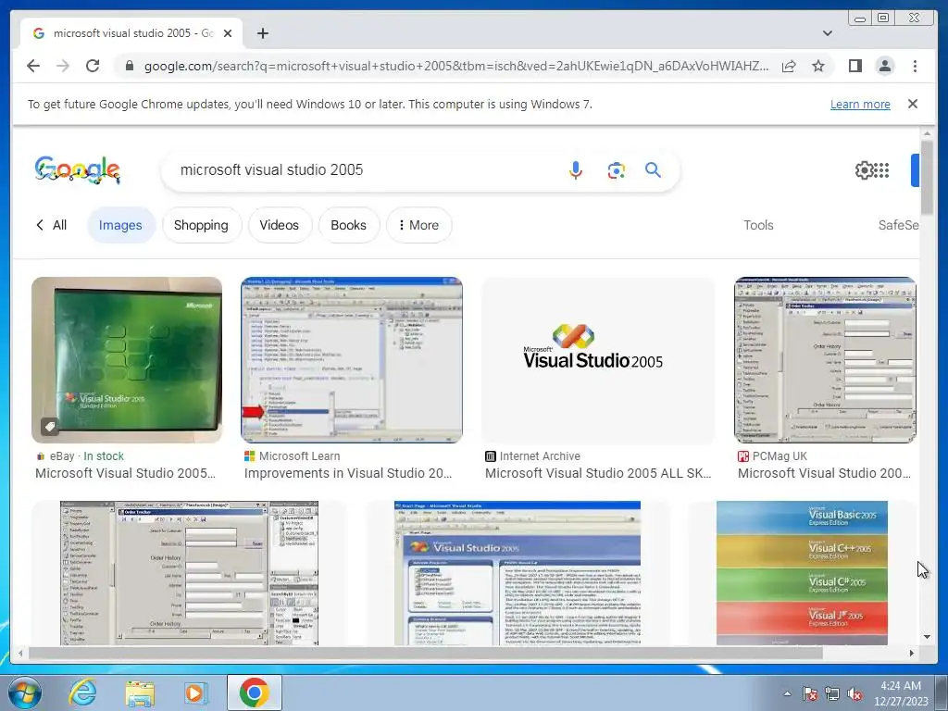
Task: Open Windows Media Player from taskbar
Action: tap(195, 692)
